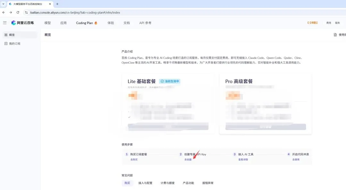Select the Coding Plan navigation item
This screenshot has width=346, height=190.
tap(86, 23)
